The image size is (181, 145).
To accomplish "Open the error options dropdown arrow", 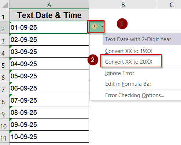I will [102, 26].
